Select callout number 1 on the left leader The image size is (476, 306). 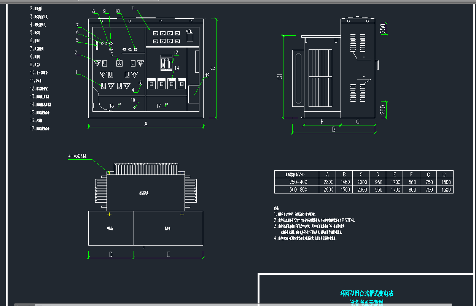(76, 72)
